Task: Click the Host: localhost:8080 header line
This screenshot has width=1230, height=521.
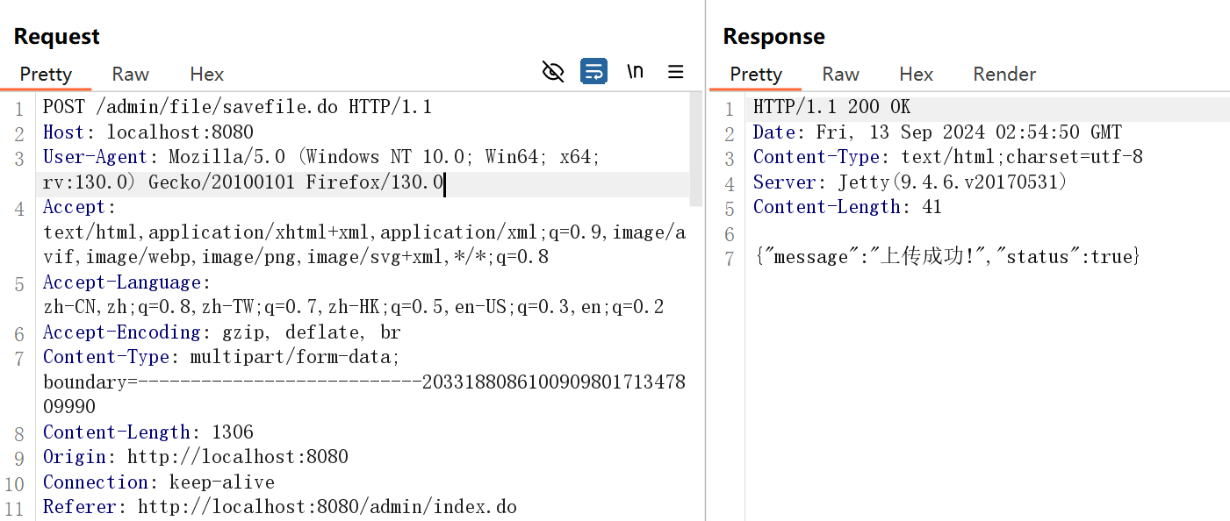Action: point(148,132)
